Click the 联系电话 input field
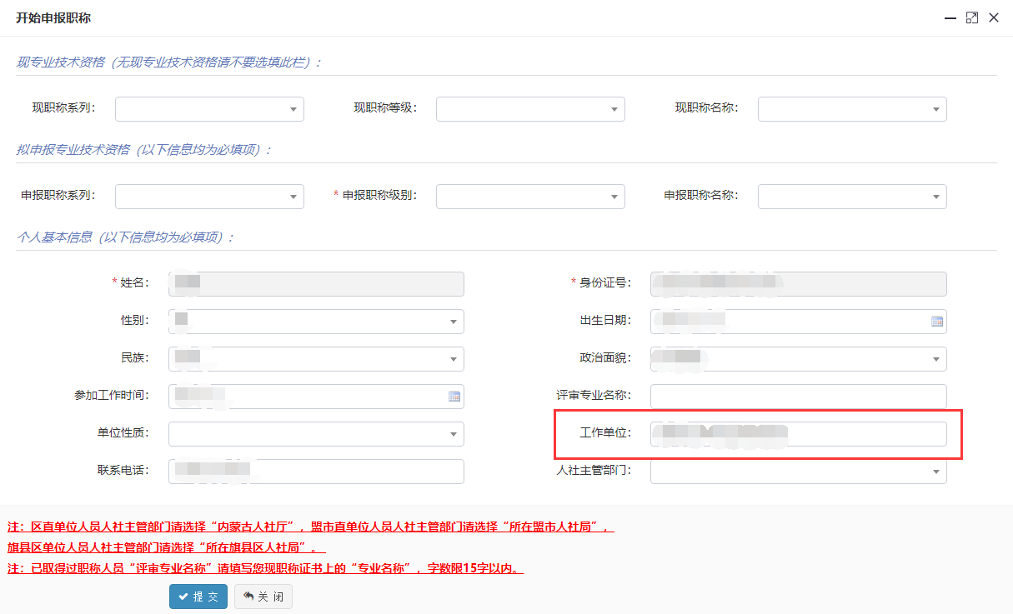Image resolution: width=1013 pixels, height=614 pixels. 316,472
